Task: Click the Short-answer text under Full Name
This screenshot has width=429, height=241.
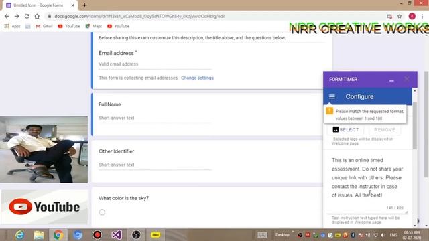Action: pyautogui.click(x=155, y=118)
